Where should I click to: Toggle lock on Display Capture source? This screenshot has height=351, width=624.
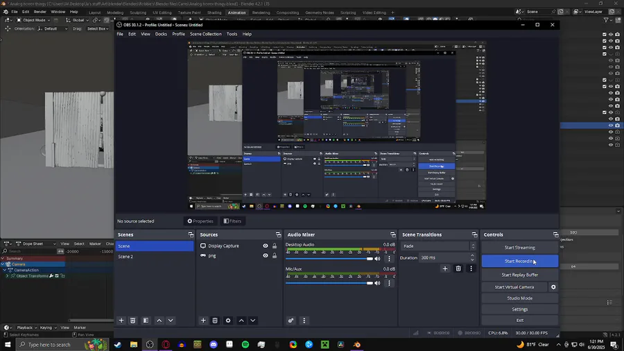pos(275,246)
